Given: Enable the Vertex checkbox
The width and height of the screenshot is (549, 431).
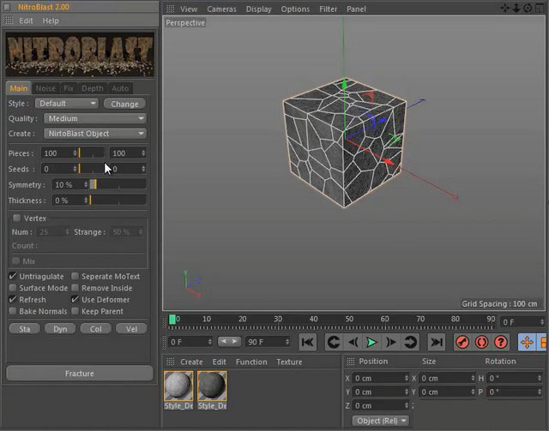Looking at the screenshot, I should (x=16, y=218).
